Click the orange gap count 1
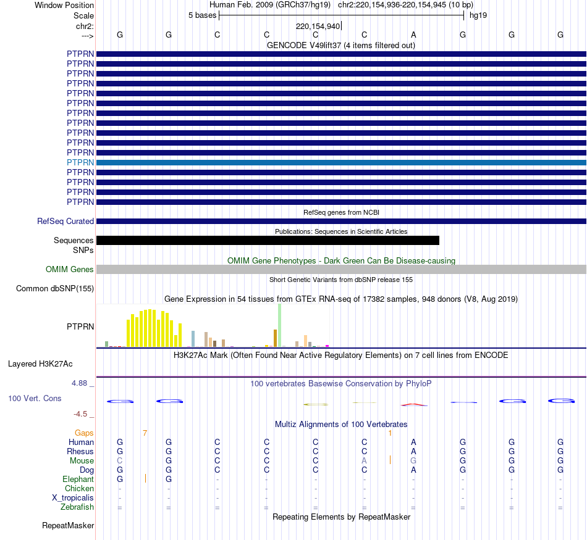This screenshot has width=587, height=540. click(x=390, y=433)
